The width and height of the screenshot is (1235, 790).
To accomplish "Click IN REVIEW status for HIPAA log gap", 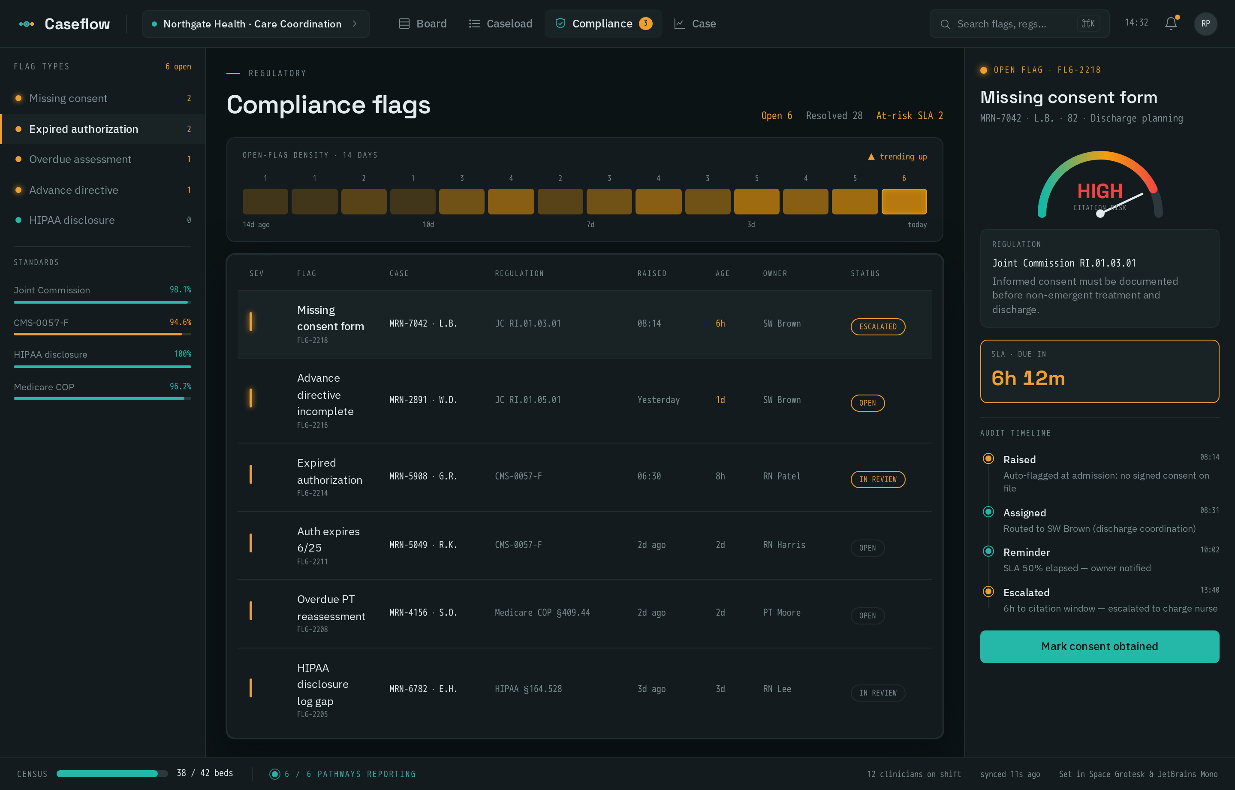I will click(x=877, y=693).
